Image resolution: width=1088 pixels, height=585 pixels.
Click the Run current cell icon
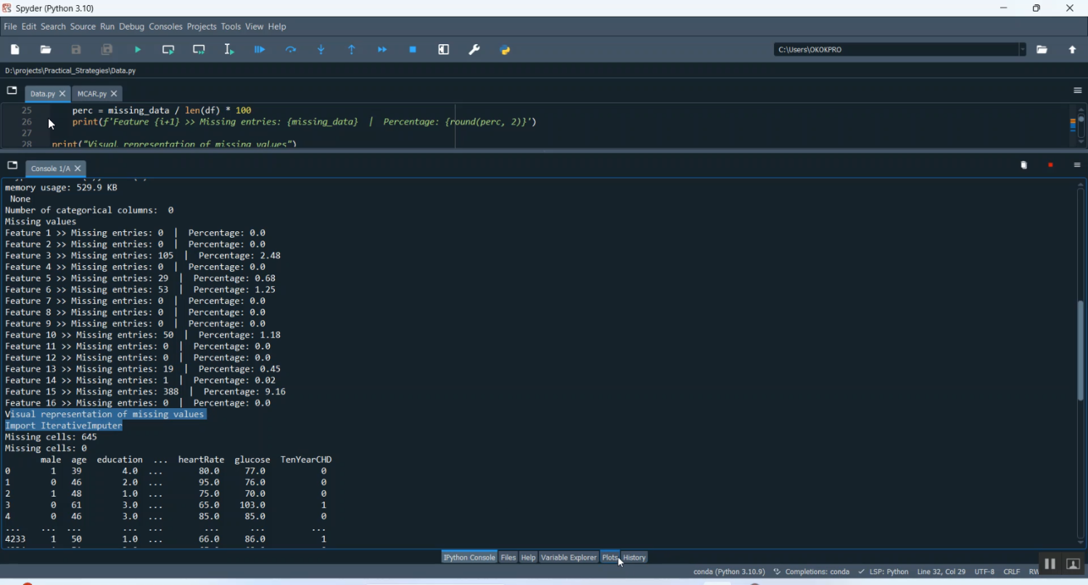(168, 50)
